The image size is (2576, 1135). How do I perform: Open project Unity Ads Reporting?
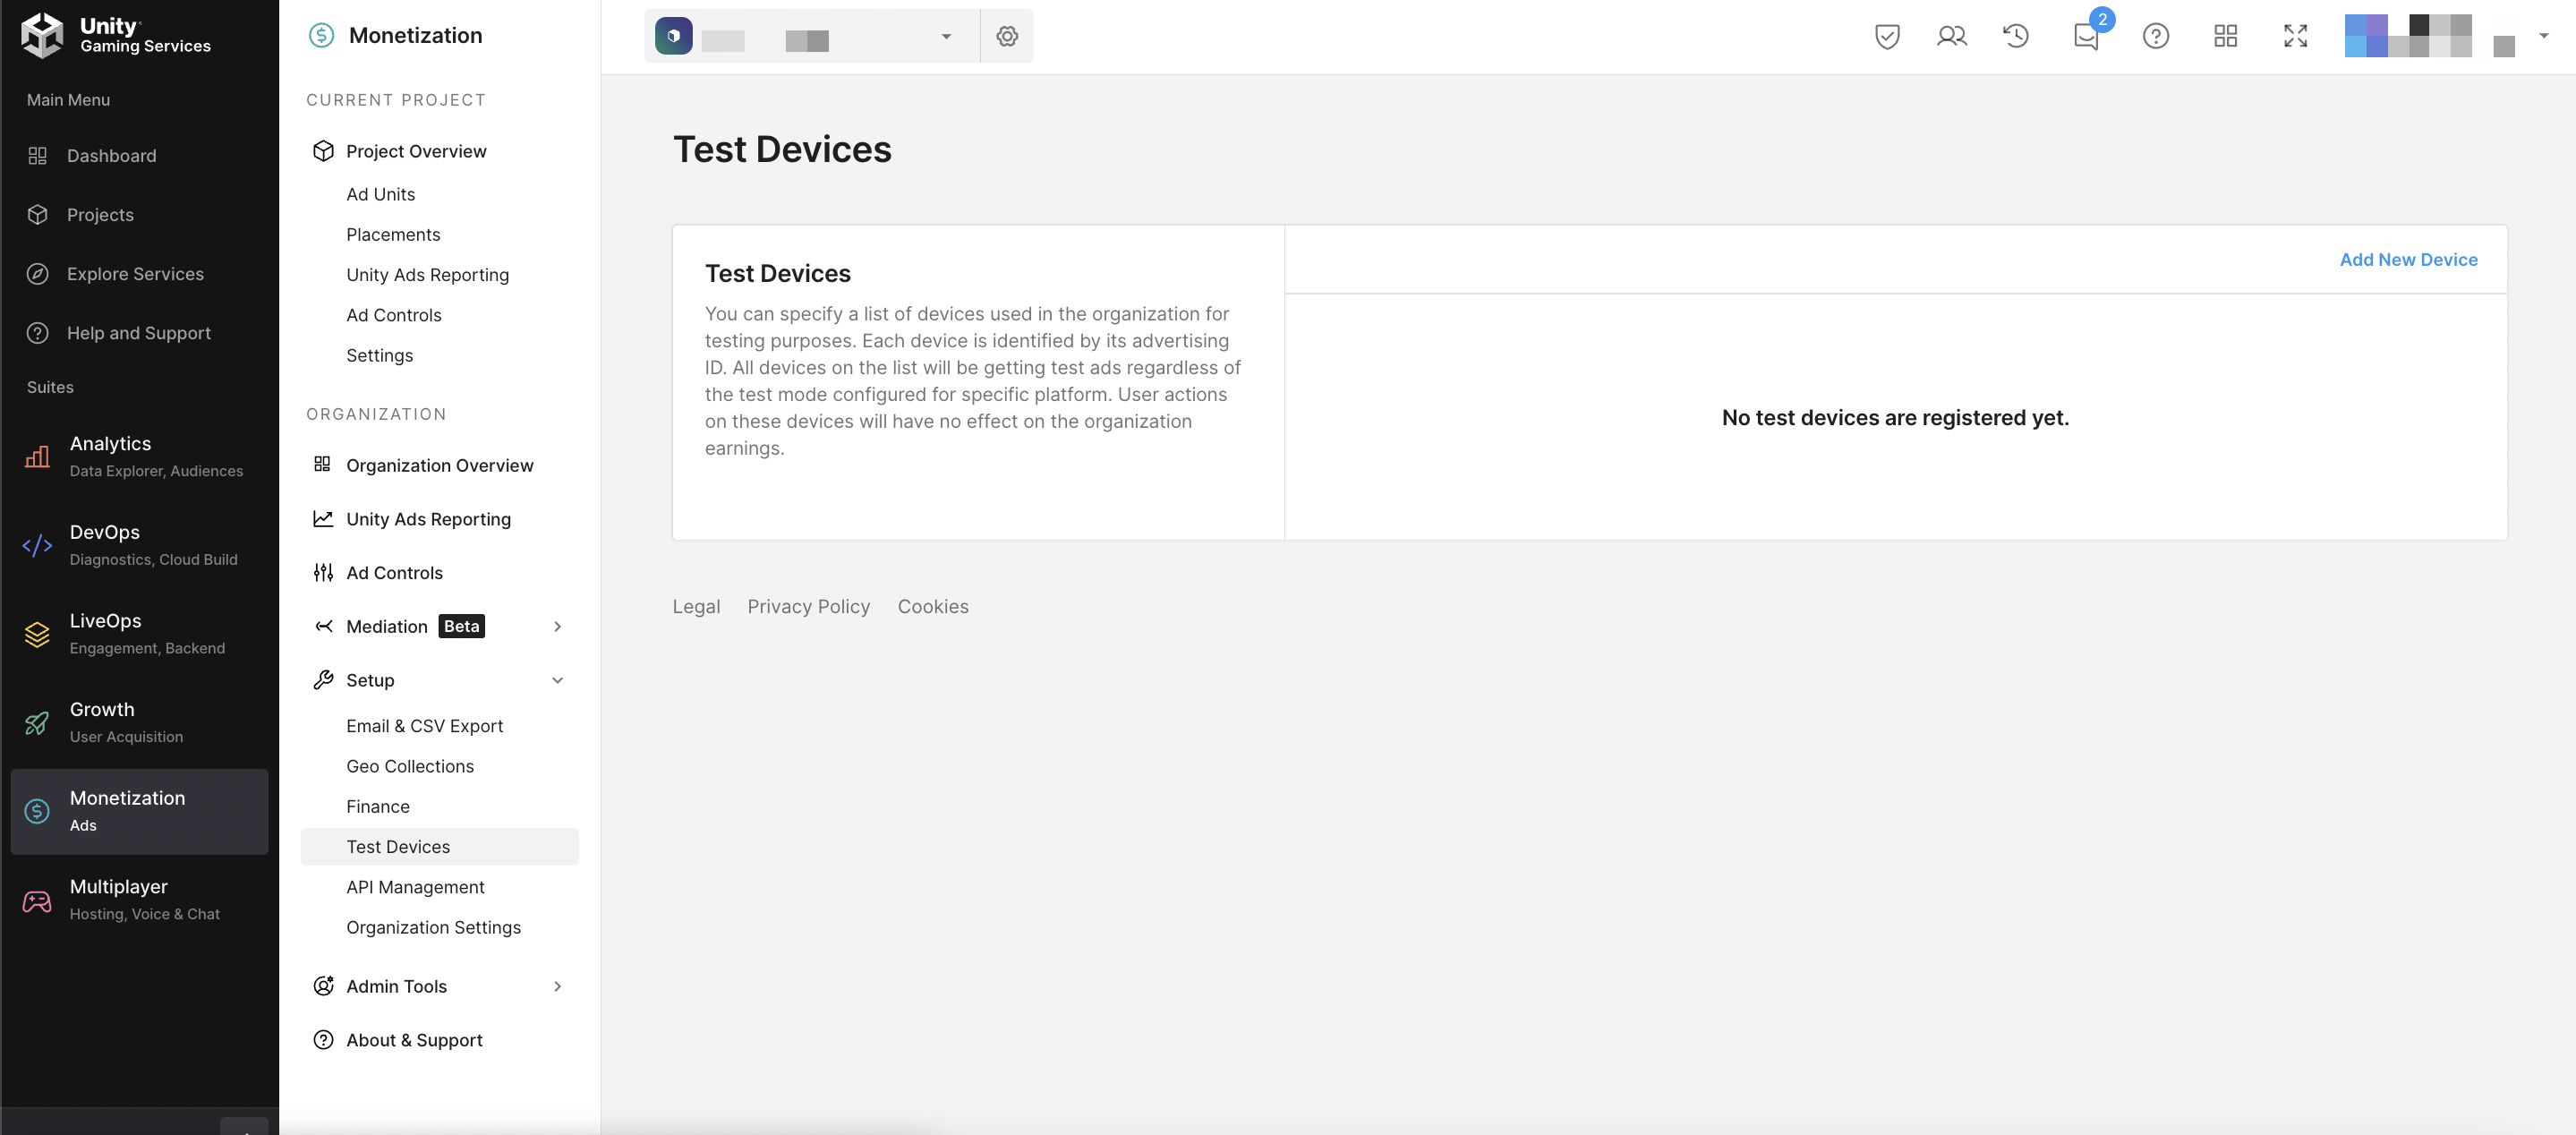point(427,275)
